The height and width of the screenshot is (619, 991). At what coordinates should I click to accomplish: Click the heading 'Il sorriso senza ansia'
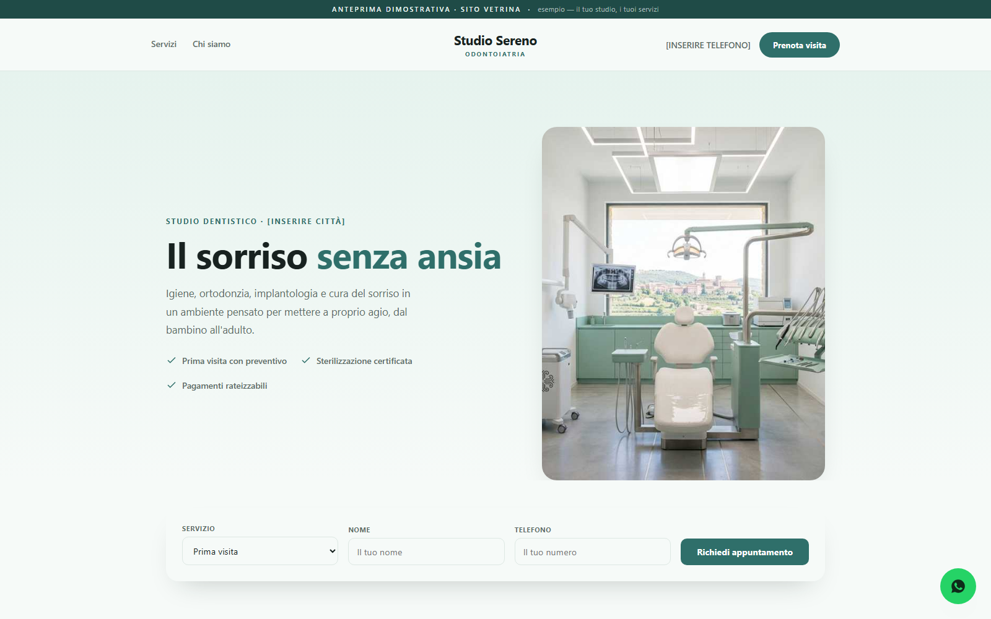333,257
